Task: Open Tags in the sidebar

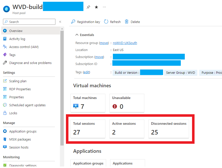Action: pyautogui.click(x=30, y=55)
